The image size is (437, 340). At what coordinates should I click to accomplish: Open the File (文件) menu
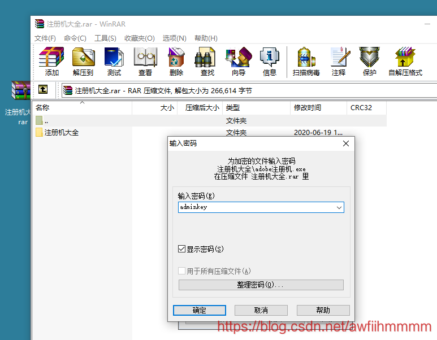[x=45, y=38]
